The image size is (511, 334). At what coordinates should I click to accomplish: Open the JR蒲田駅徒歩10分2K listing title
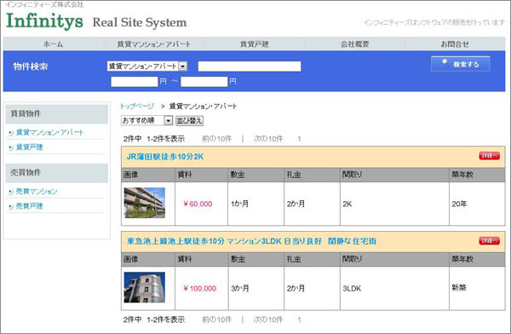(165, 157)
